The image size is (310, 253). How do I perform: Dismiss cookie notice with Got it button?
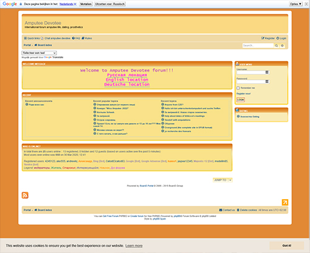[286, 246]
